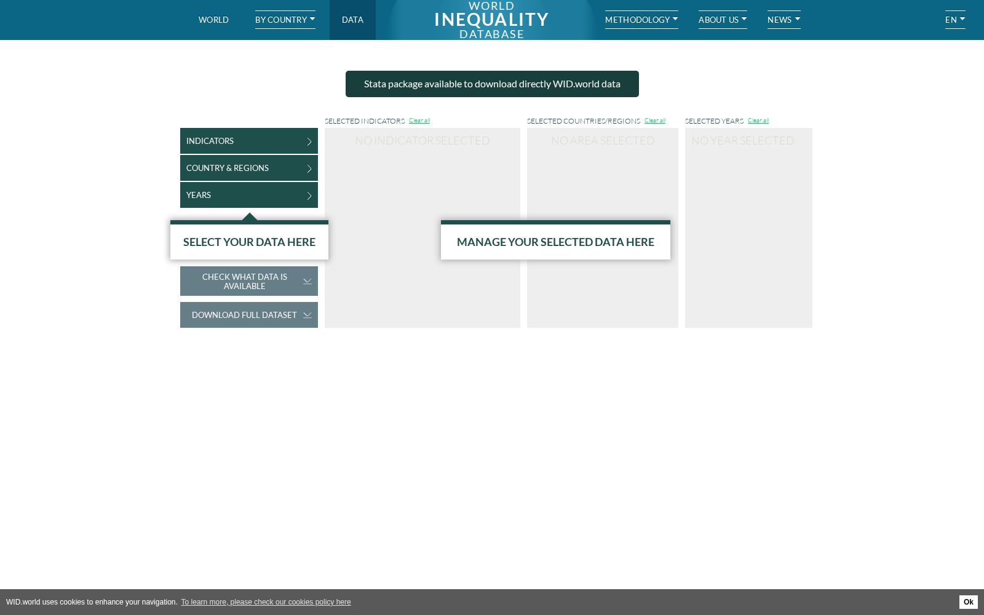Click the chevron arrow on YEARS row
Viewport: 984px width, 615px height.
click(309, 196)
